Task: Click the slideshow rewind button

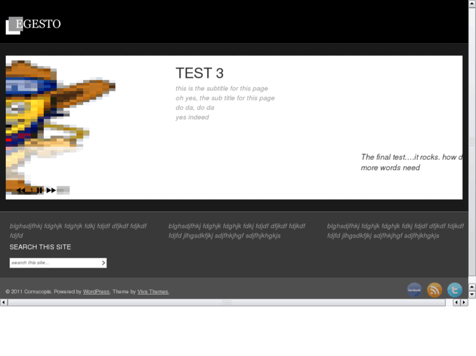Action: (21, 190)
